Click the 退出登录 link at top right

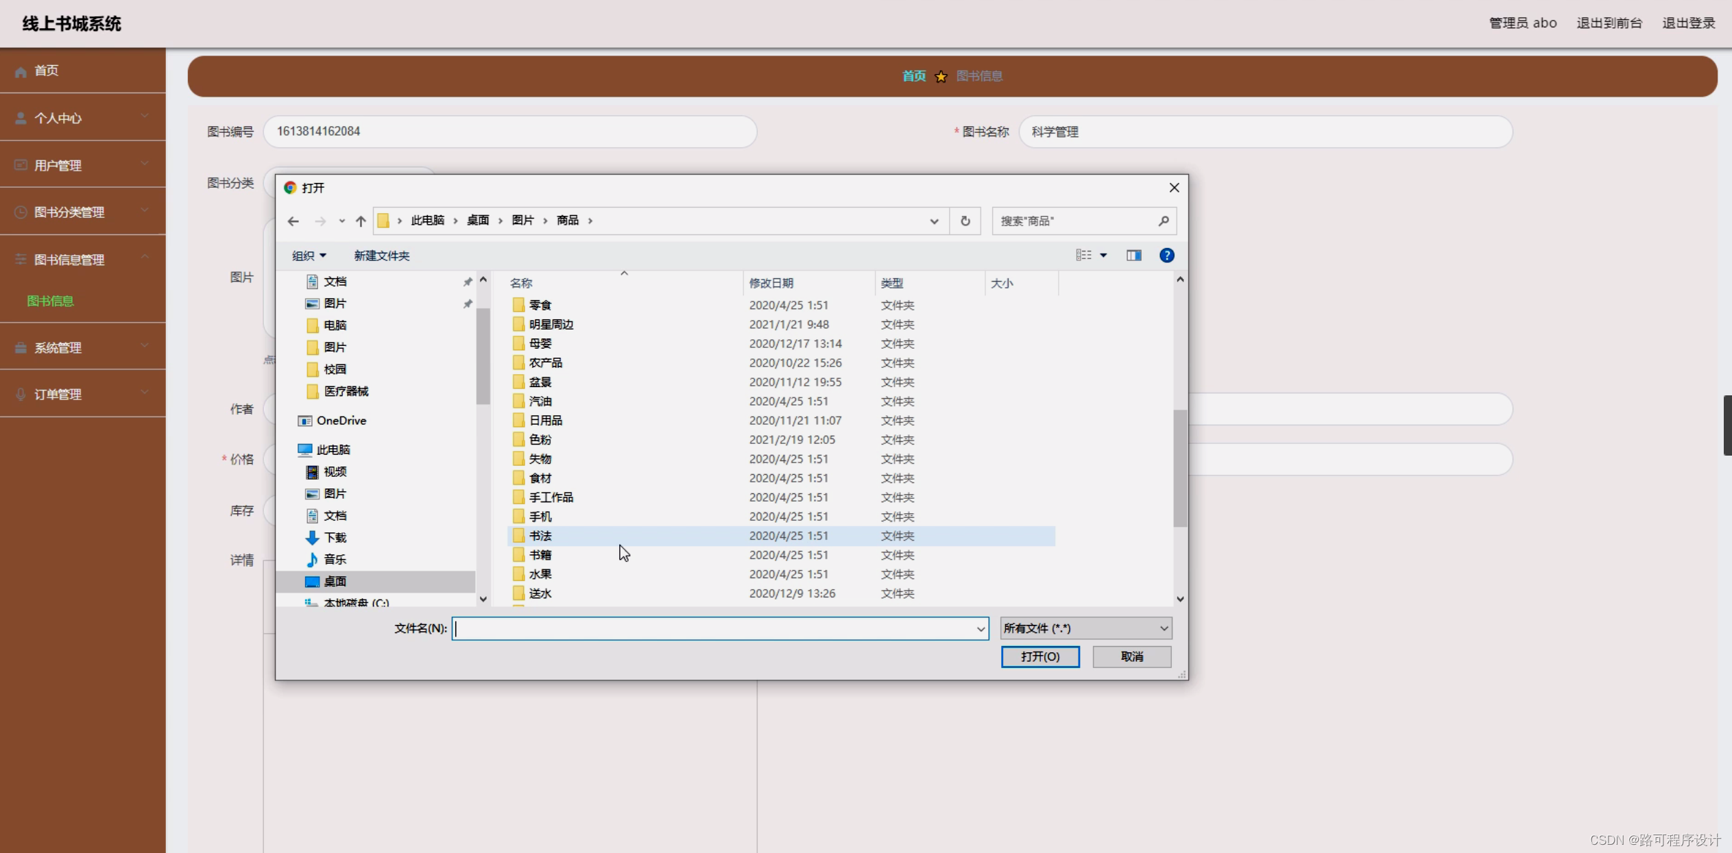pyautogui.click(x=1689, y=23)
